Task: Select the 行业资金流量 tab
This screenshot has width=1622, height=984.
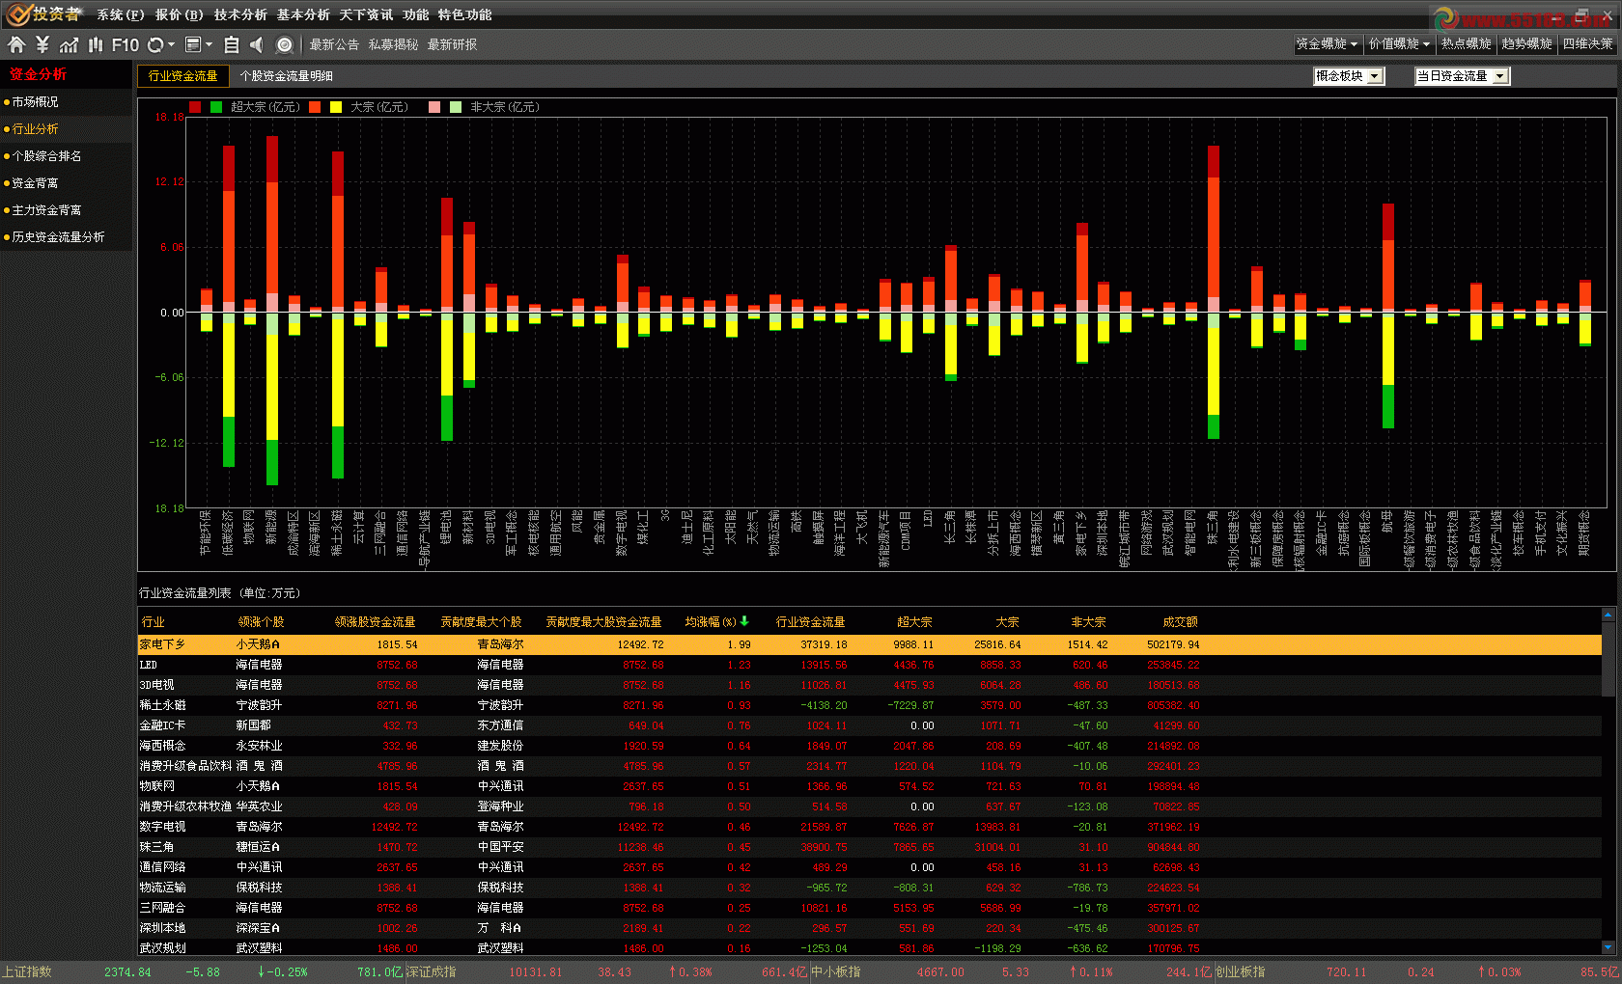Action: coord(182,75)
